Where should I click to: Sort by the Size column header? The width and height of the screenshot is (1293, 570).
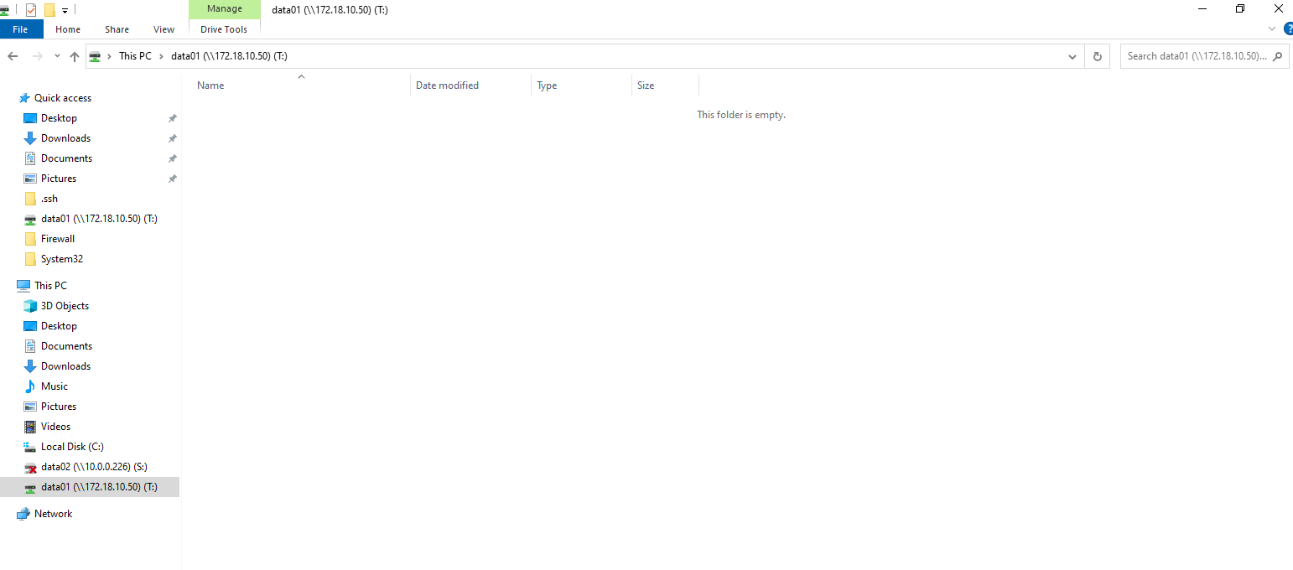pyautogui.click(x=665, y=85)
